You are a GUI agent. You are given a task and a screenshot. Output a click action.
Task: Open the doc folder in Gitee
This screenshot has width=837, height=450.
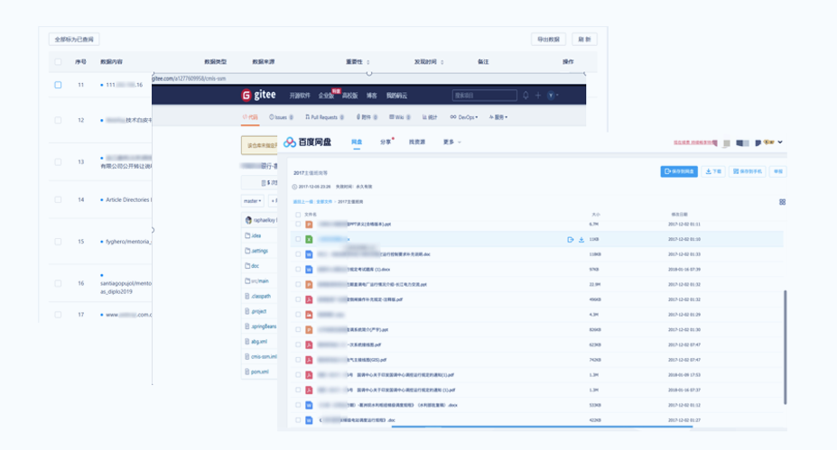(252, 265)
